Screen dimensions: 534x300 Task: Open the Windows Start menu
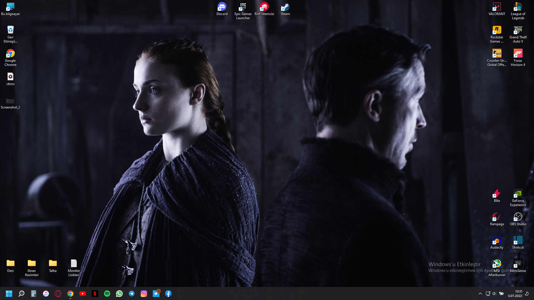pos(9,294)
